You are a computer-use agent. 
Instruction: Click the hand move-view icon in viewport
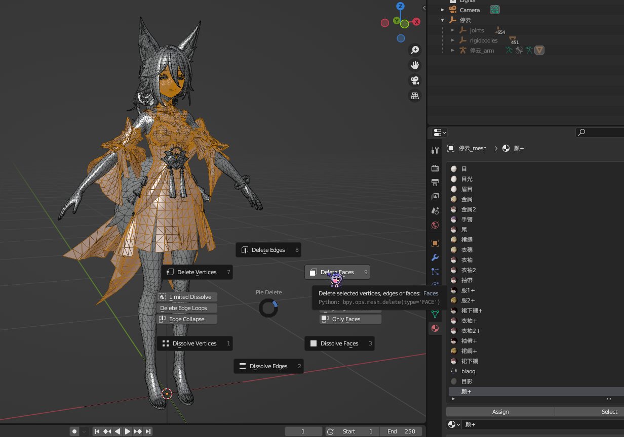415,65
